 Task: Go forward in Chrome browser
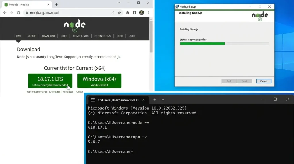point(11,13)
